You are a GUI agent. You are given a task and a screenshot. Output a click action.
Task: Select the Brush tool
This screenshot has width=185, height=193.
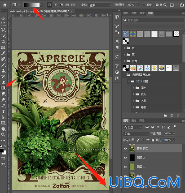pyautogui.click(x=3, y=65)
